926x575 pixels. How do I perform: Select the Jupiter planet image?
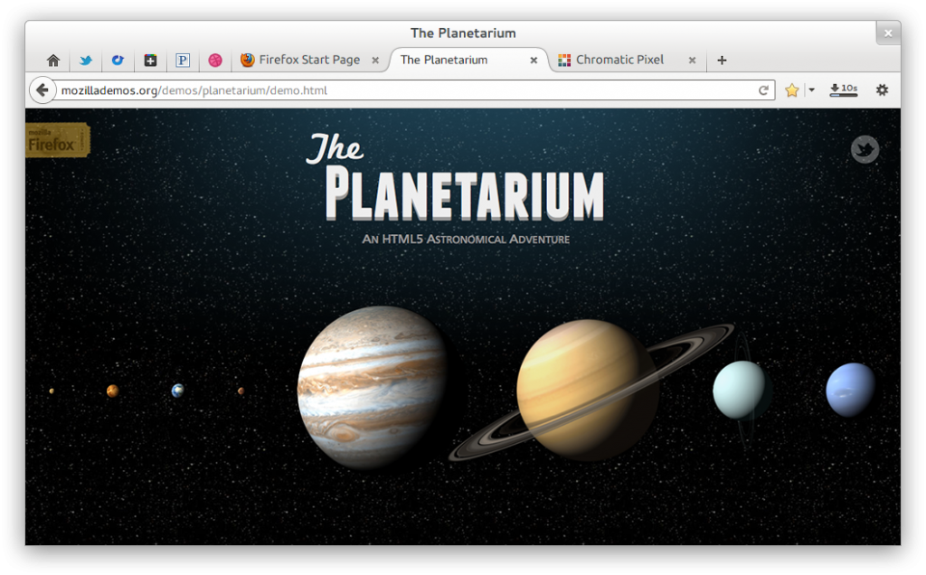[373, 387]
